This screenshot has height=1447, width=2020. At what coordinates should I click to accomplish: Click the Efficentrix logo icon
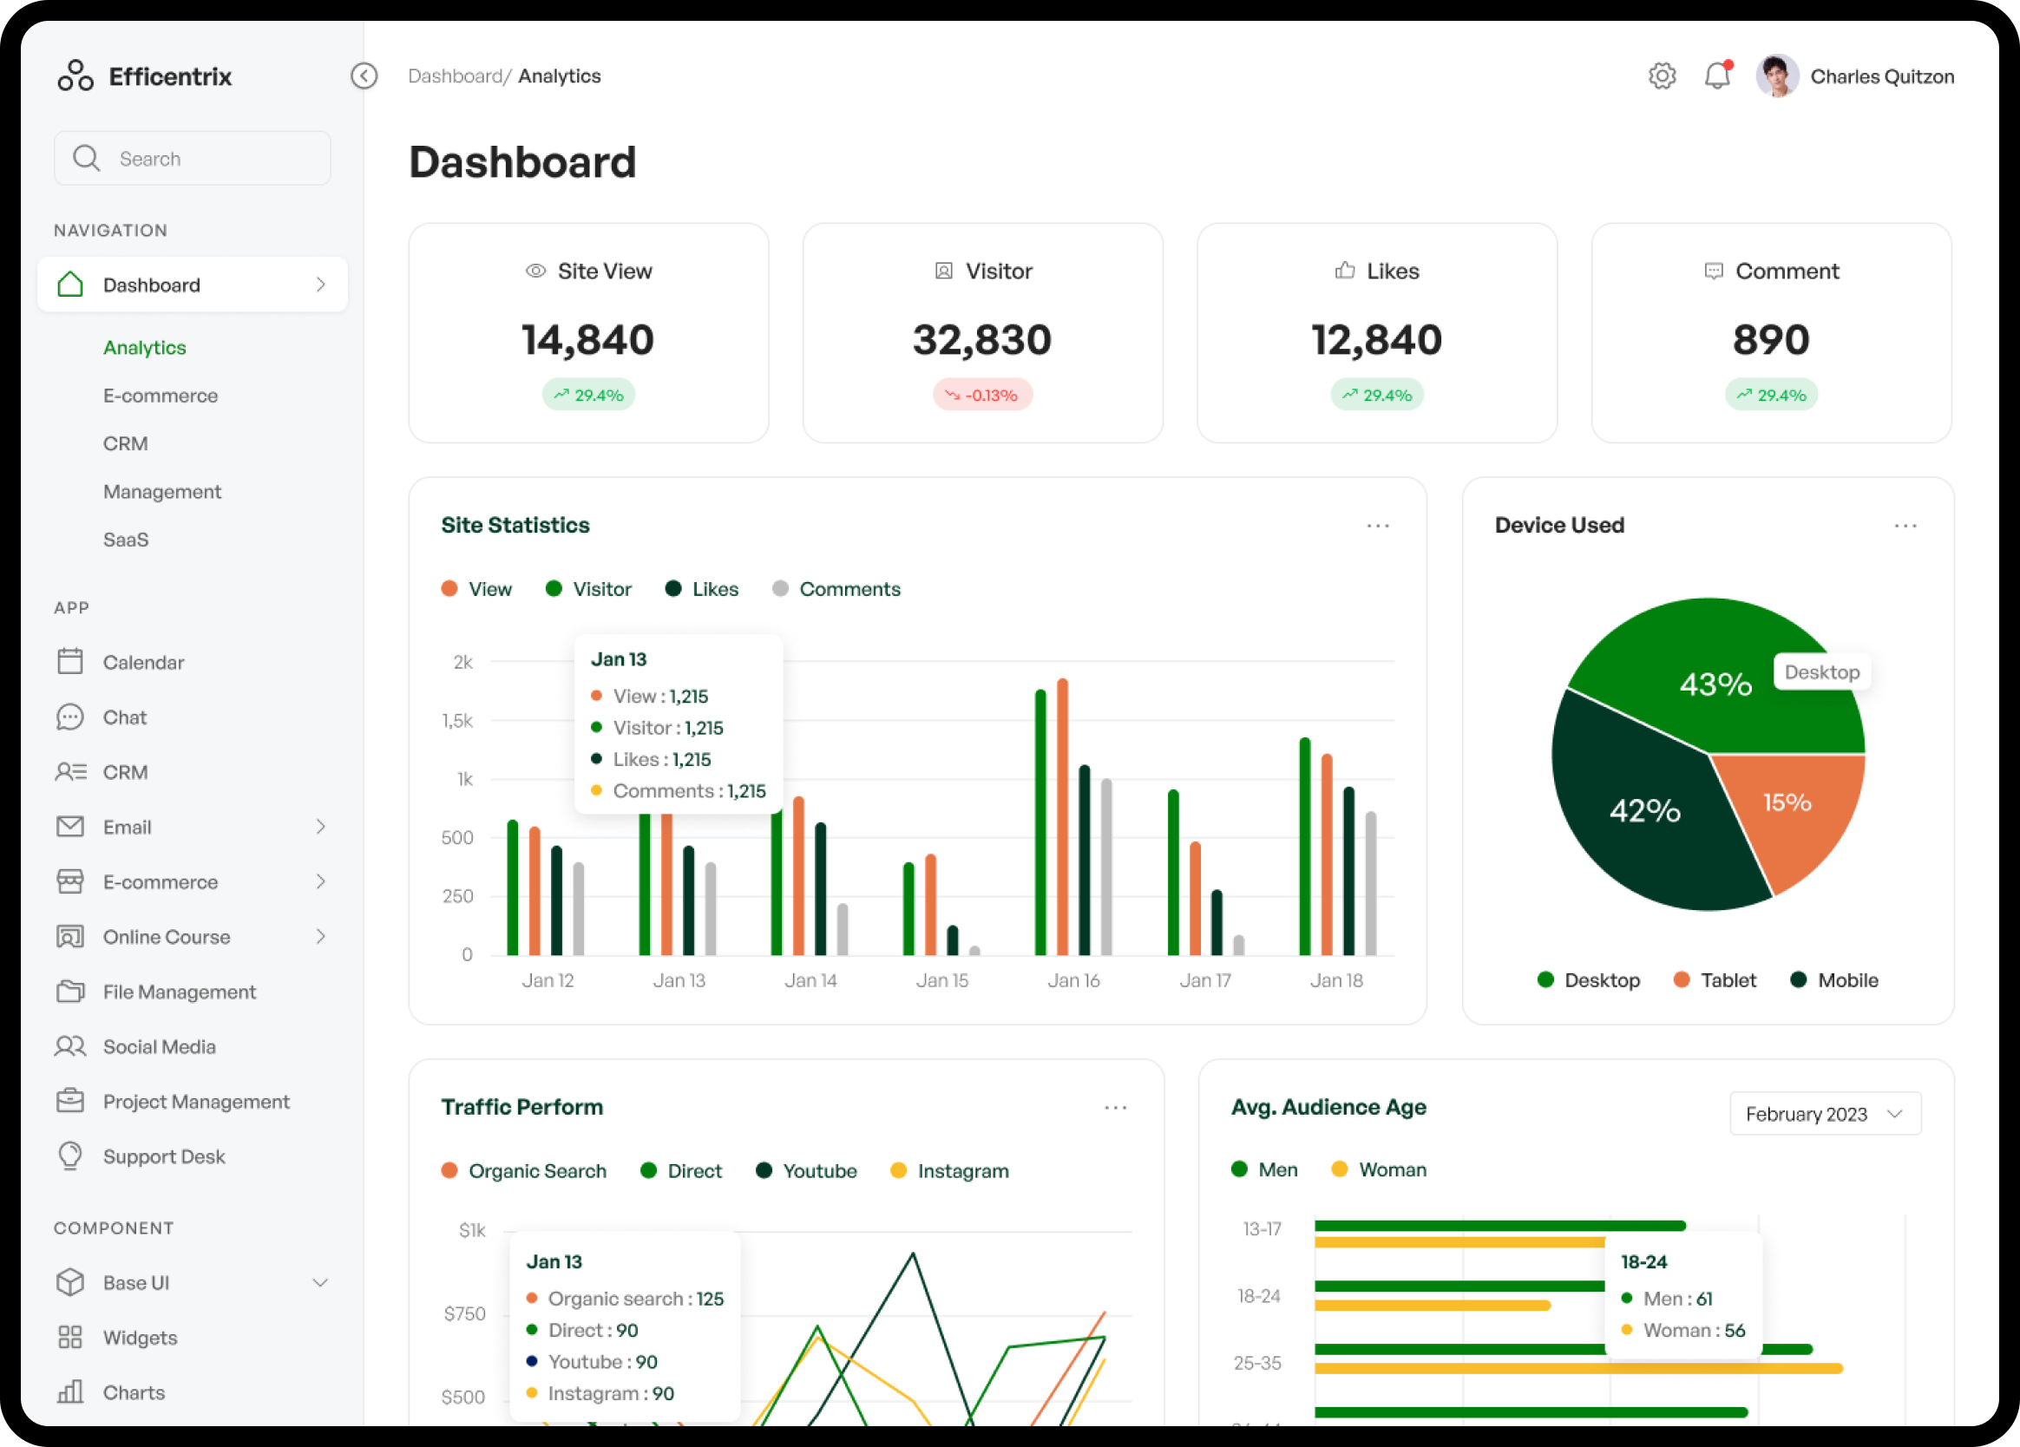coord(75,76)
